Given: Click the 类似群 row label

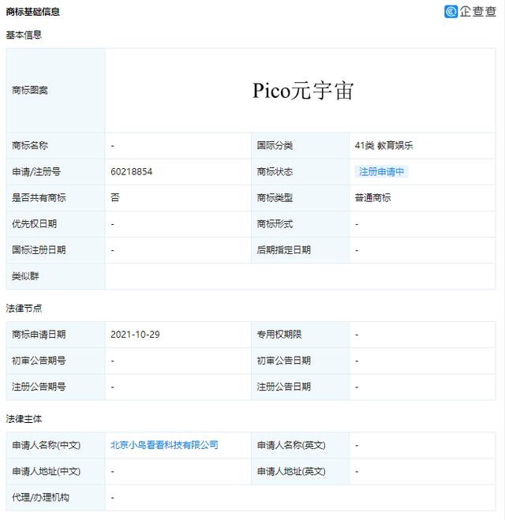Looking at the screenshot, I should coord(25,276).
